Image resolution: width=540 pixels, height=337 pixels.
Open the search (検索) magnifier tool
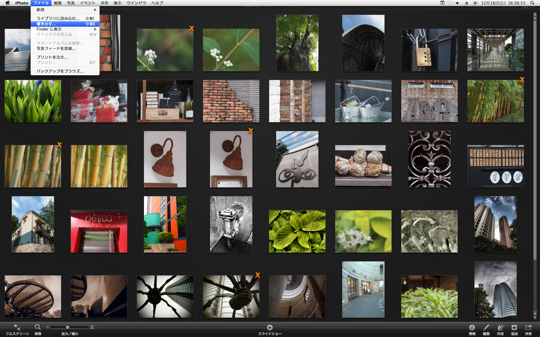click(x=38, y=327)
